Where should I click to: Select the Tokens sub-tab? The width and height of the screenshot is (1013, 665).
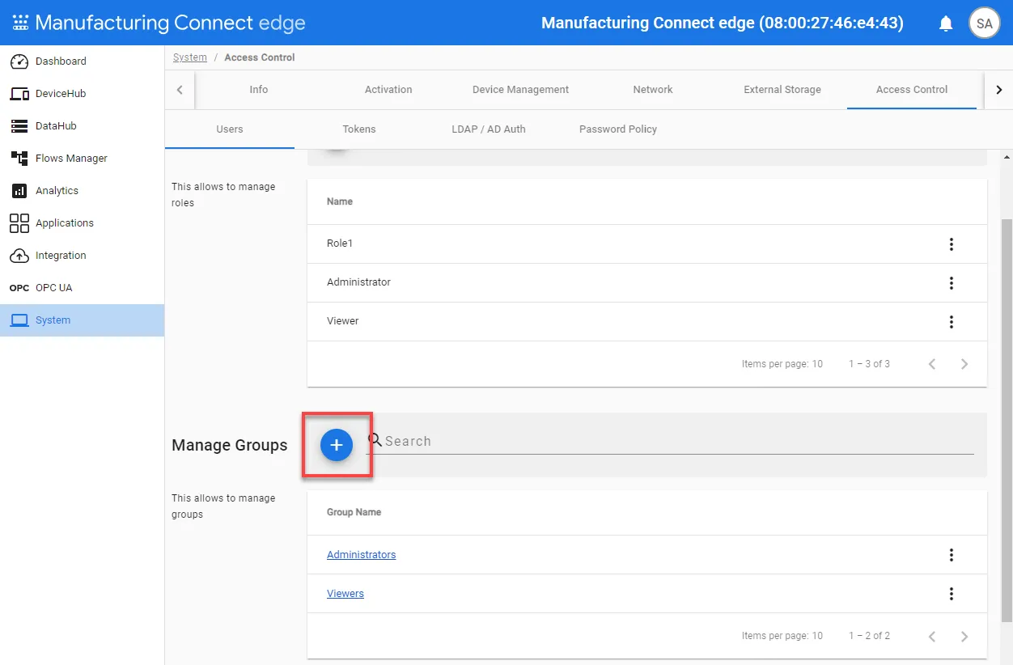click(x=359, y=129)
